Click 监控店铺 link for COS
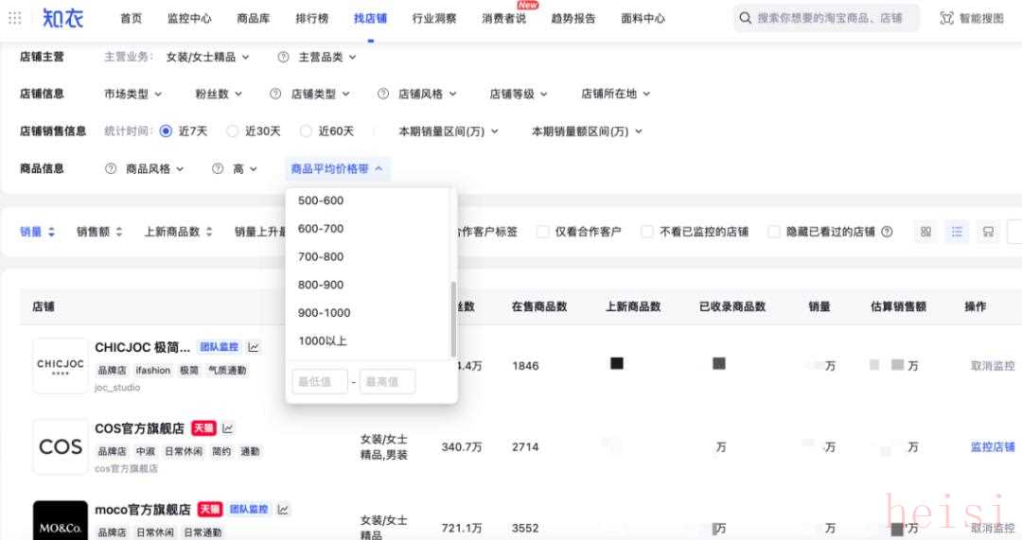The width and height of the screenshot is (1022, 540). (992, 446)
